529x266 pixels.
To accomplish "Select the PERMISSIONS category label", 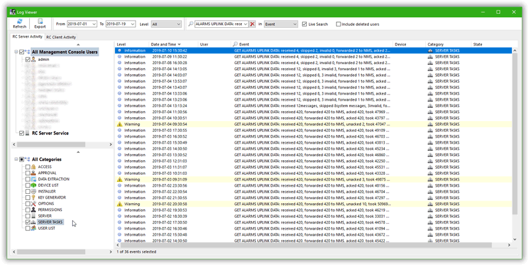I will [50, 210].
